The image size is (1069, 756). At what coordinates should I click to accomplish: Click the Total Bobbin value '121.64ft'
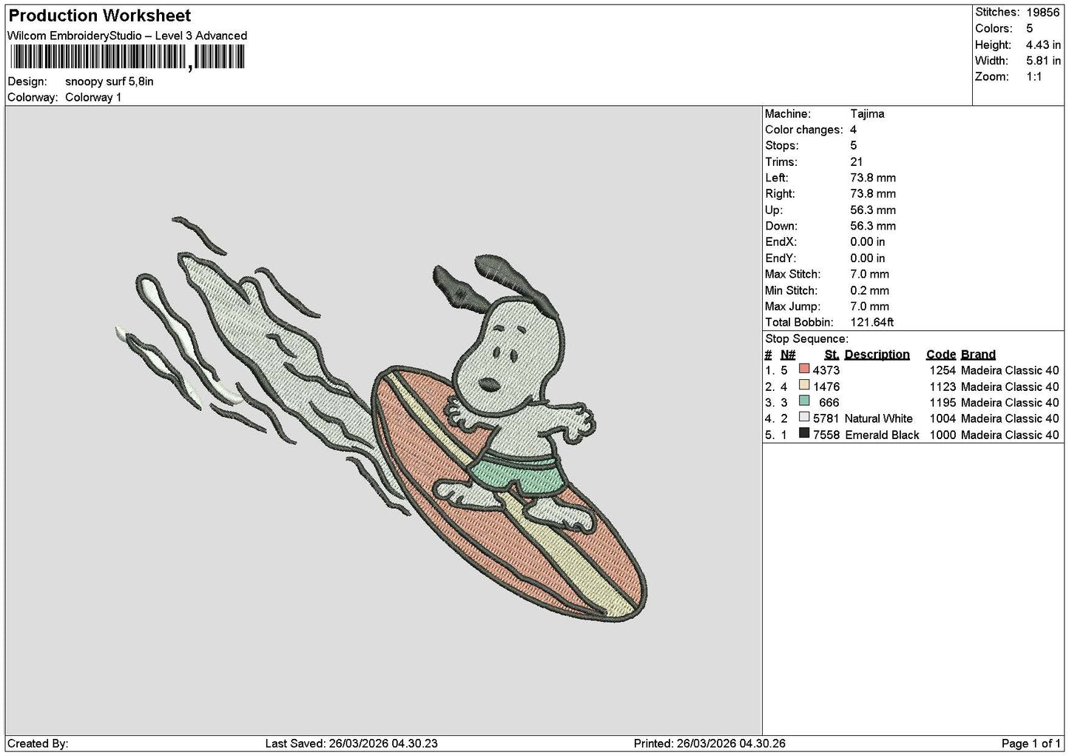[872, 323]
